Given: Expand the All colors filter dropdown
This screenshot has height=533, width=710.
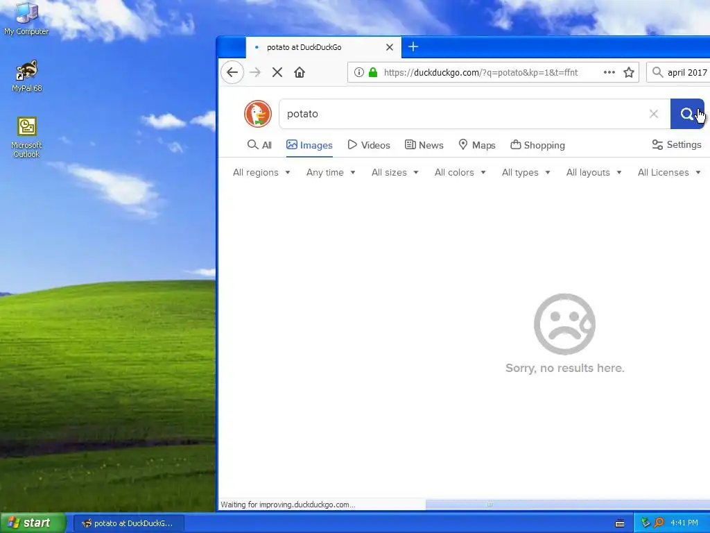Looking at the screenshot, I should point(460,172).
